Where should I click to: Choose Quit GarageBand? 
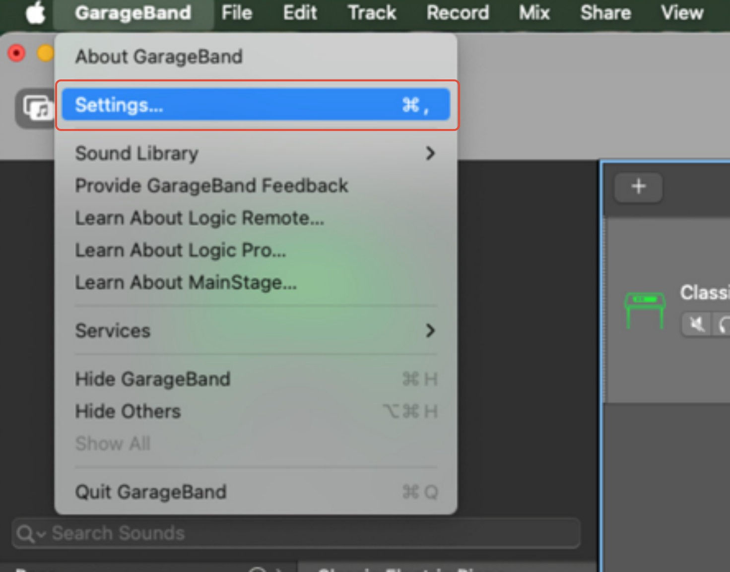256,492
